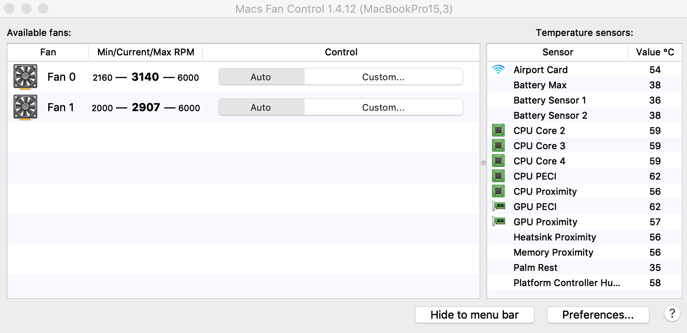Click the CPU Core 2 chip icon

(498, 131)
